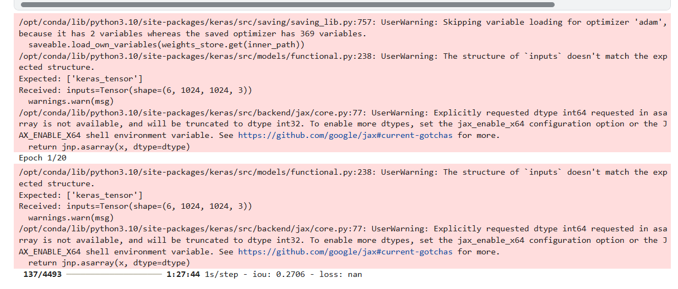Click the horizontal output scrollbar thumb

click(x=287, y=4)
